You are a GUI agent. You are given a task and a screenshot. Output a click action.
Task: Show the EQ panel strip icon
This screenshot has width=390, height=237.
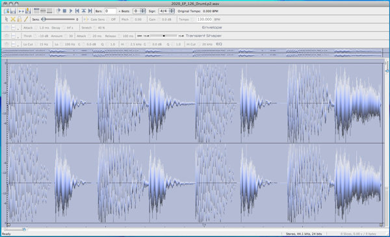(x=49, y=11)
